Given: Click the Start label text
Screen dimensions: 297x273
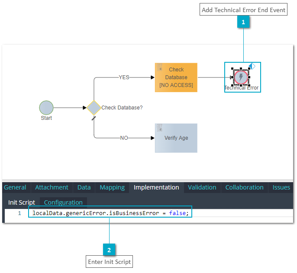Looking at the screenshot, I should (x=46, y=118).
